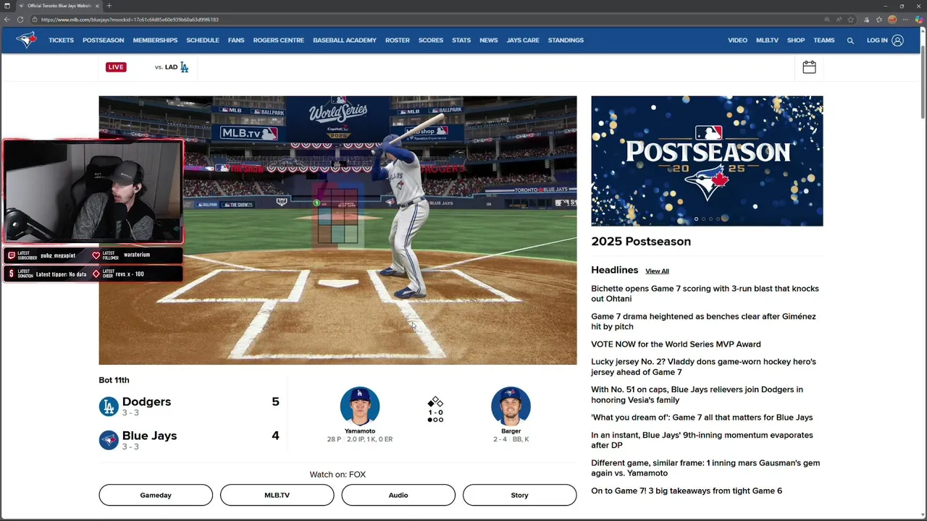The image size is (927, 521).
Task: Open the ROSTER menu
Action: point(398,41)
